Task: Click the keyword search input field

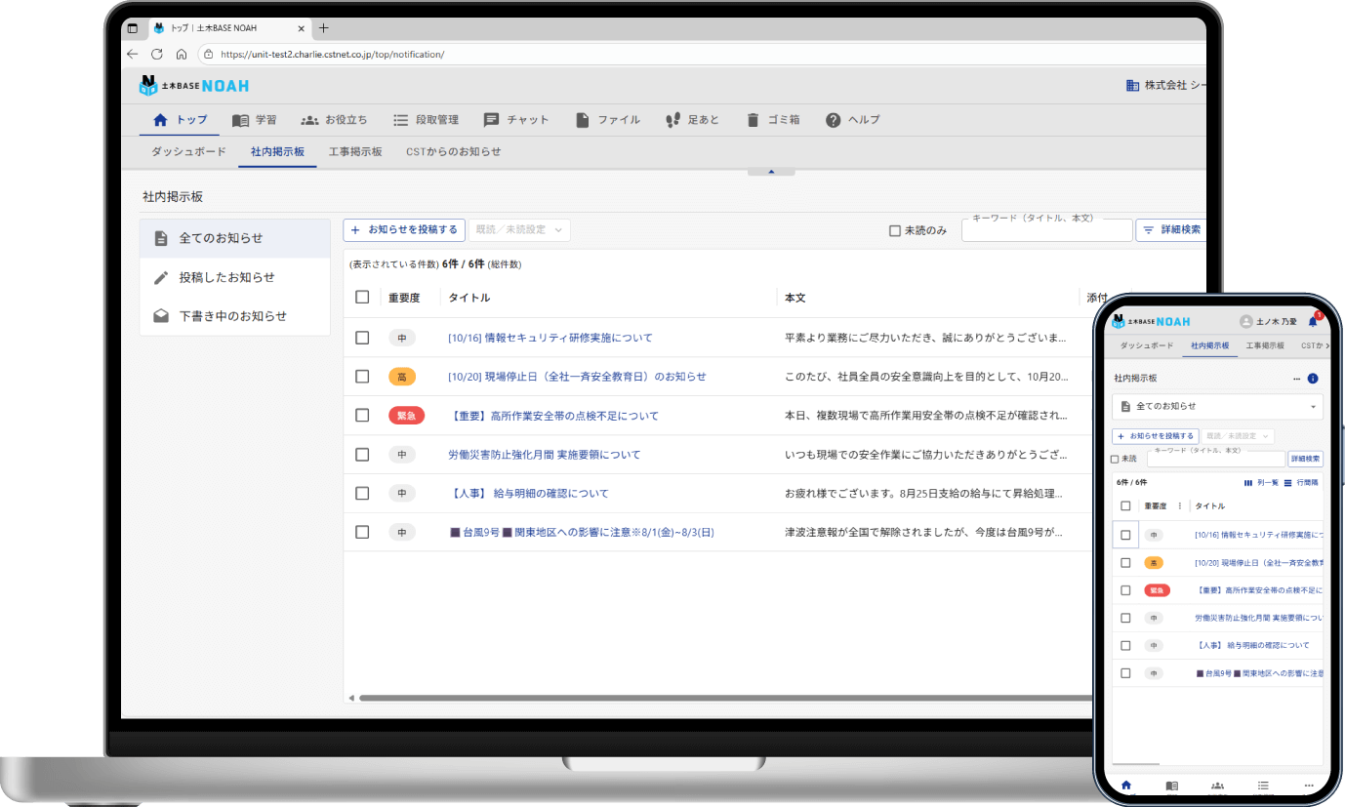Action: (1046, 229)
